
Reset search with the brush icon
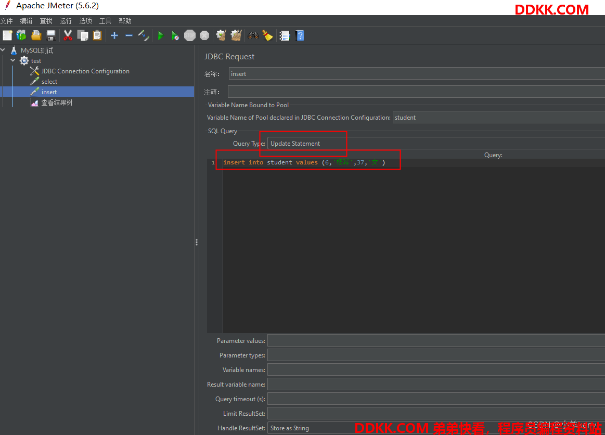coord(268,35)
